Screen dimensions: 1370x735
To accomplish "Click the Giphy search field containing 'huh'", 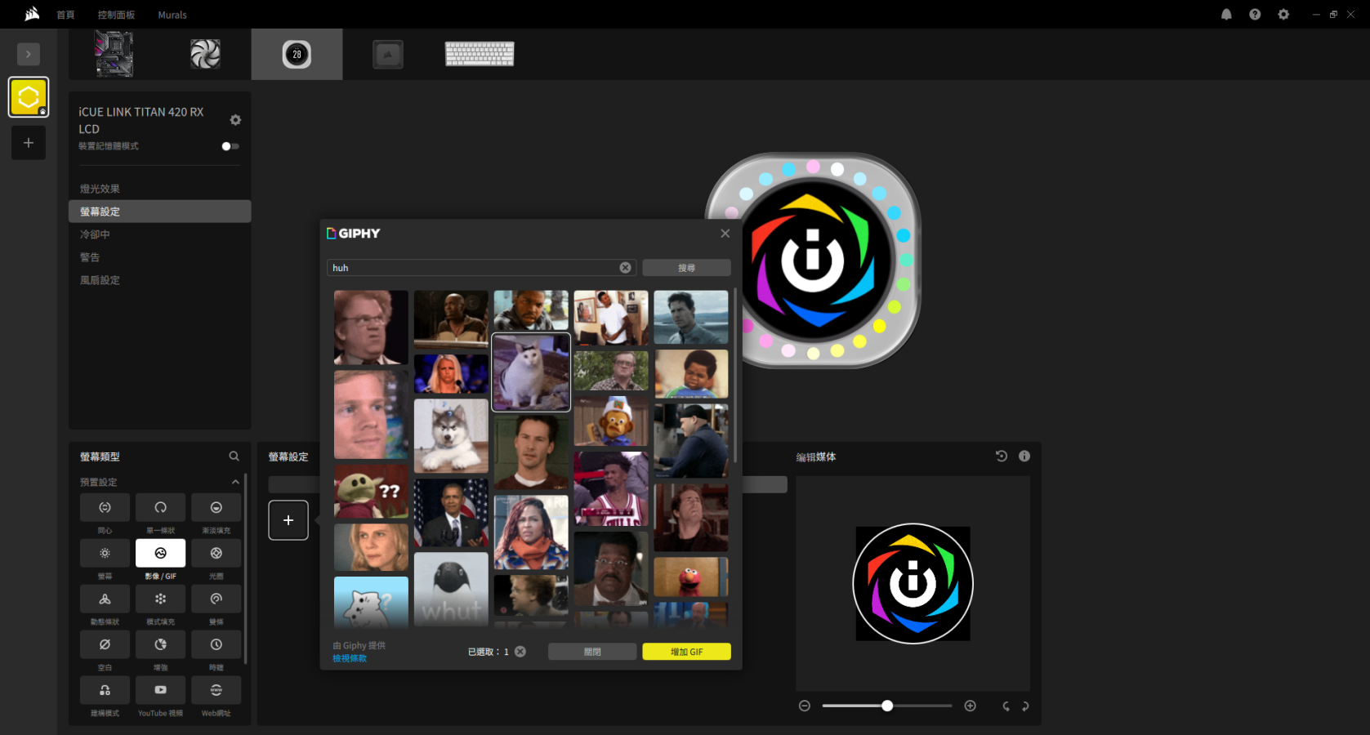I will coord(474,268).
